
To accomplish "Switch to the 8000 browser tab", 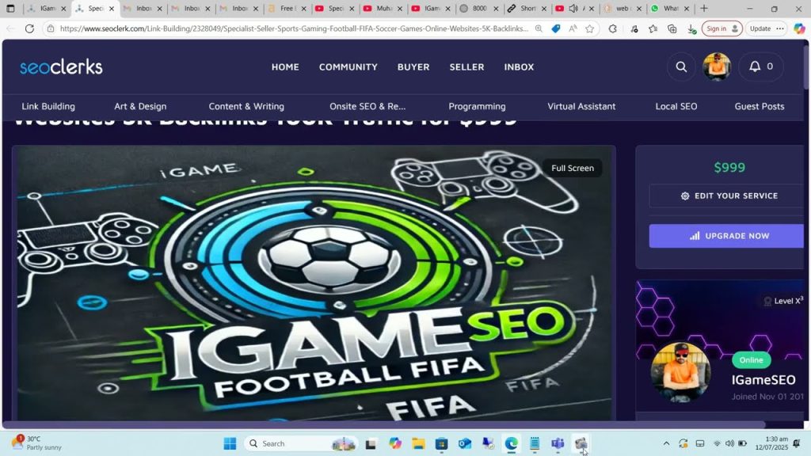I will pyautogui.click(x=478, y=8).
